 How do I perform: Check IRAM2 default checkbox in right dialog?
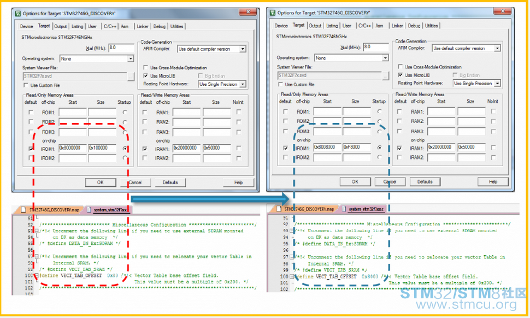click(399, 157)
